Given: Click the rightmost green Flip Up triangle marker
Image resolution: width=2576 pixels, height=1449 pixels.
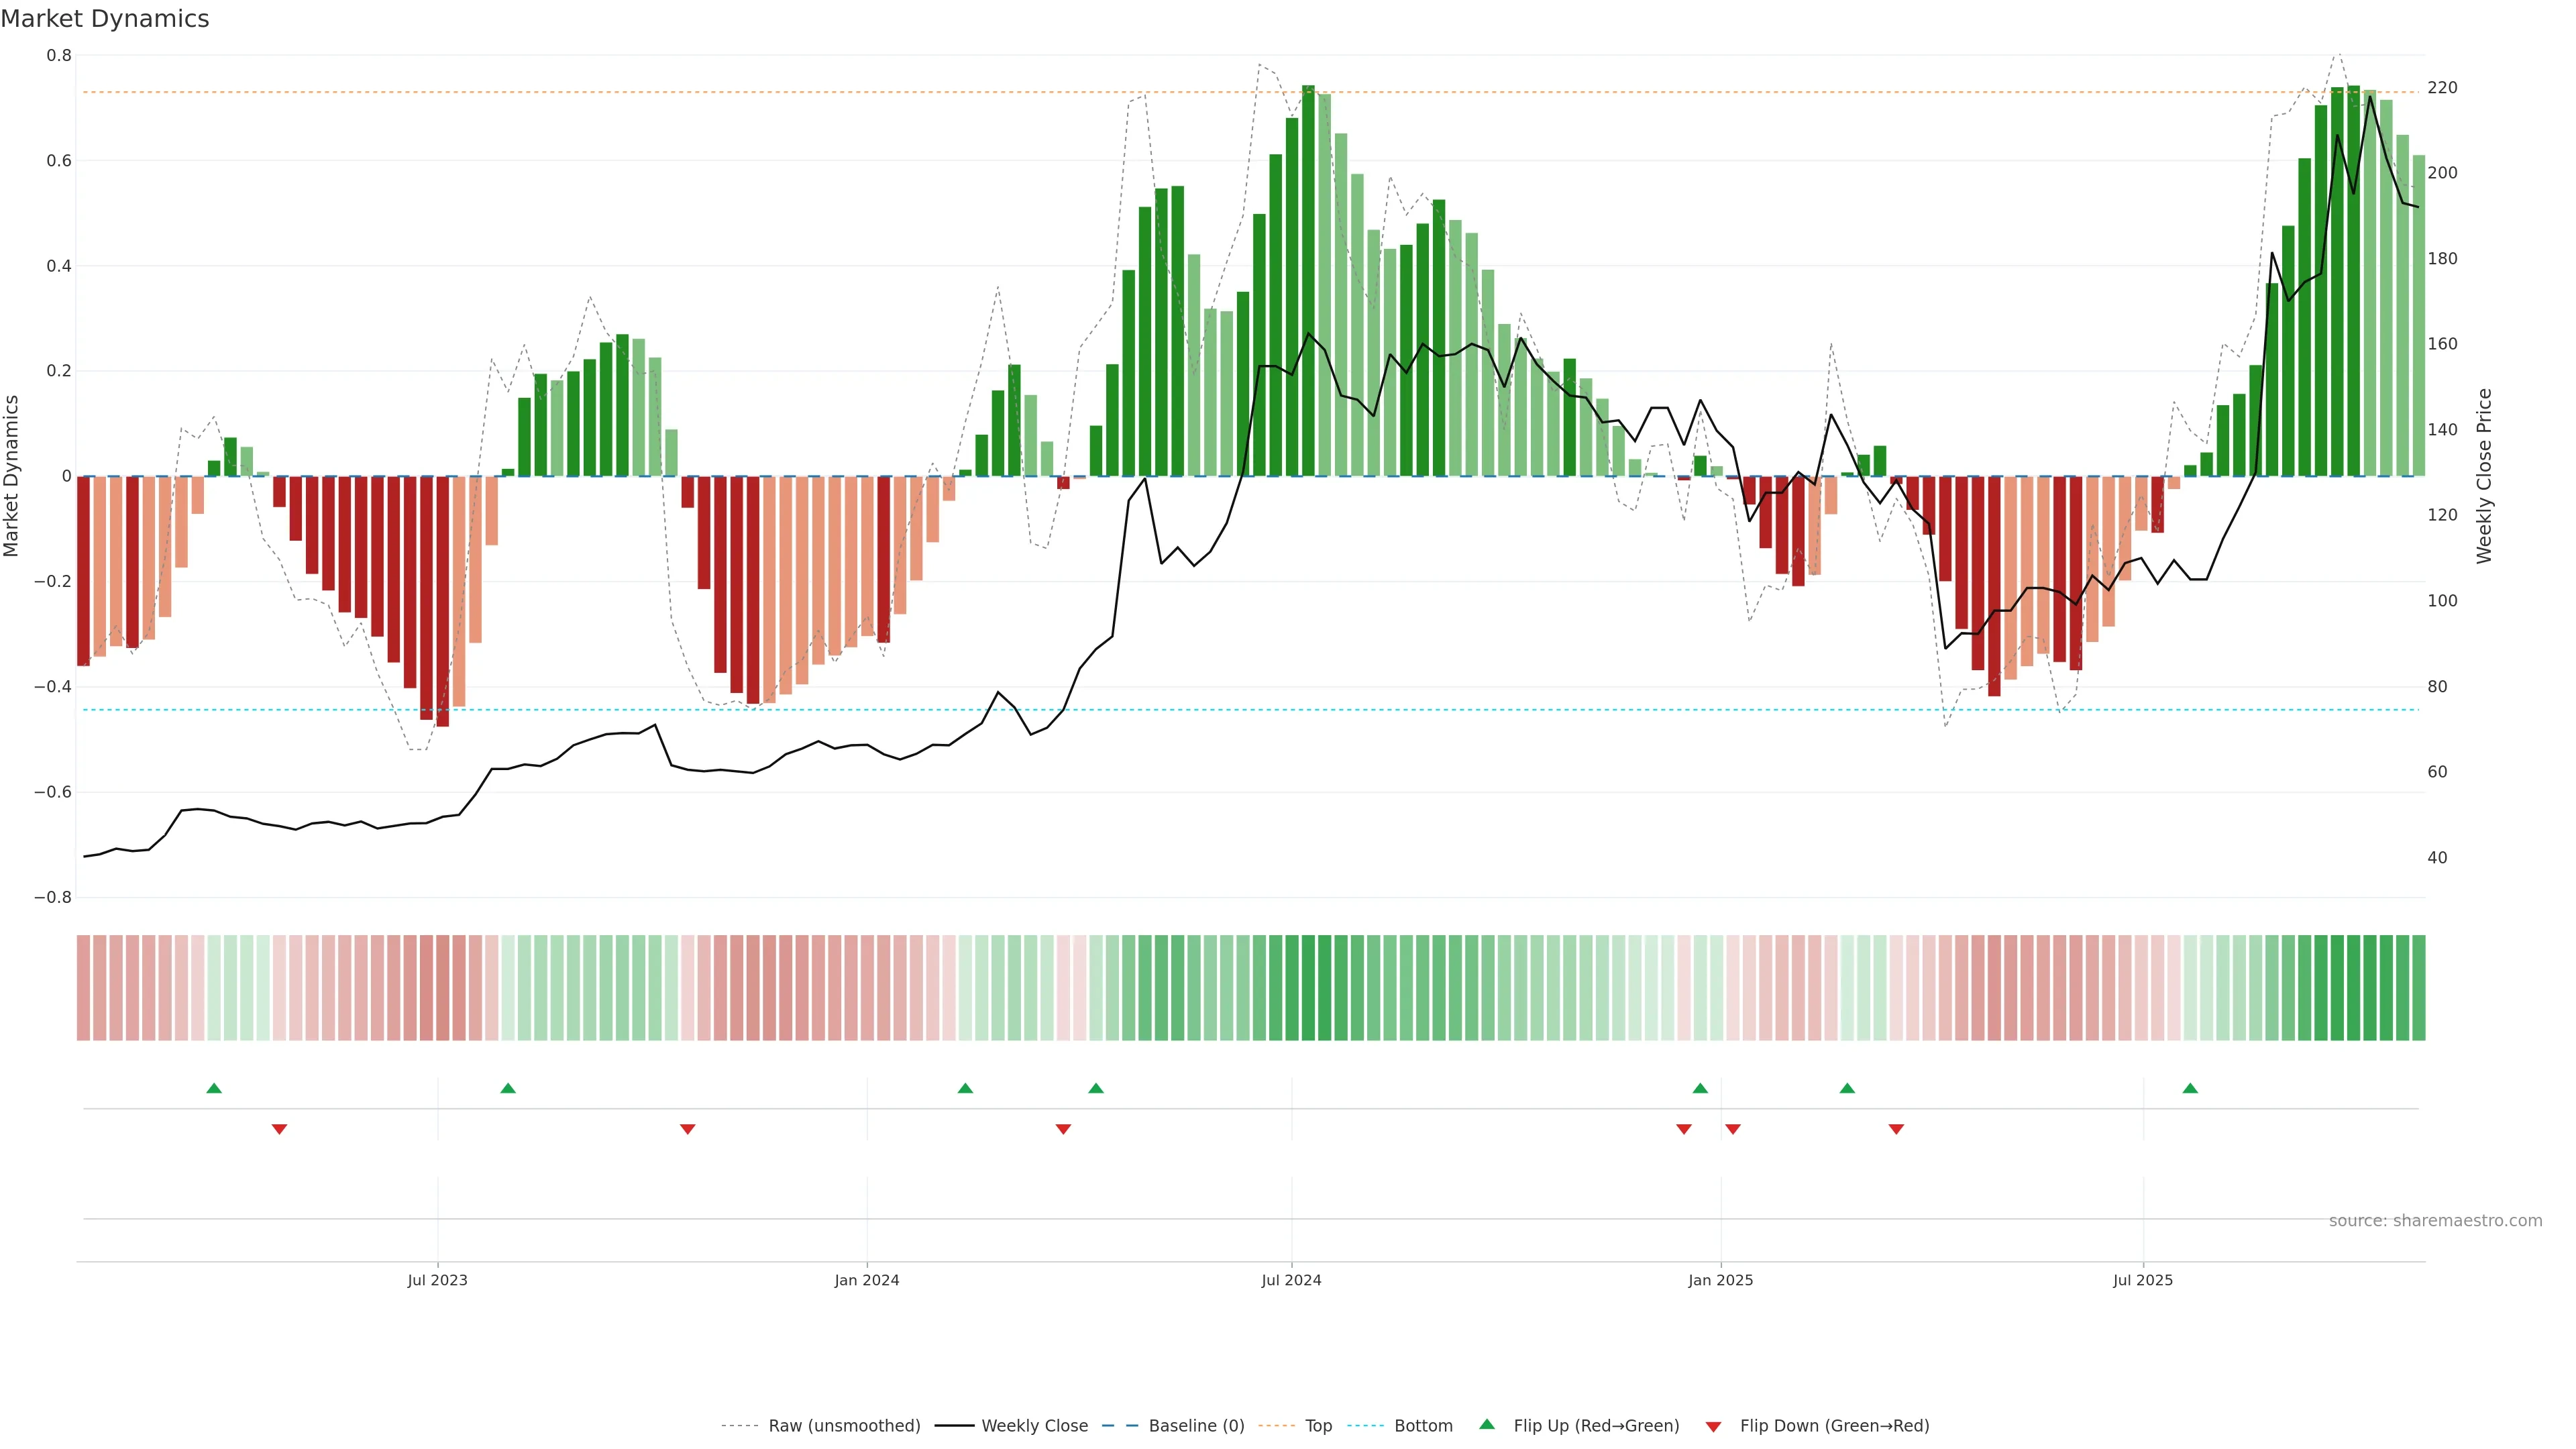Looking at the screenshot, I should pos(2190,1088).
